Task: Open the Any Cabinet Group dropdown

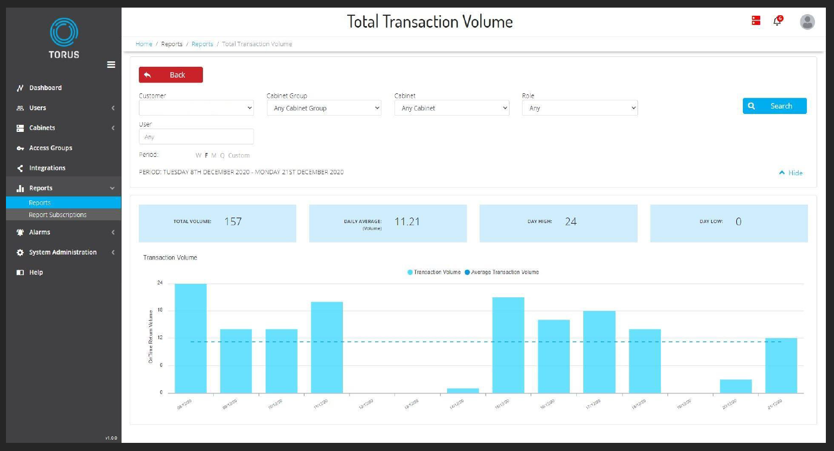Action: tap(324, 108)
